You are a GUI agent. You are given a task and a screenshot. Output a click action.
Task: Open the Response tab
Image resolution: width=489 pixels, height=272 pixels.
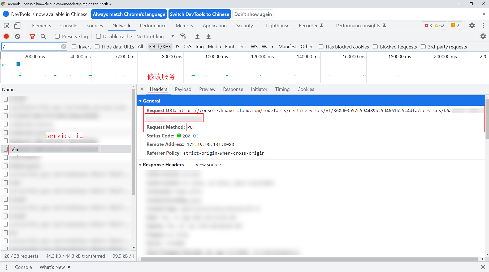(x=233, y=89)
